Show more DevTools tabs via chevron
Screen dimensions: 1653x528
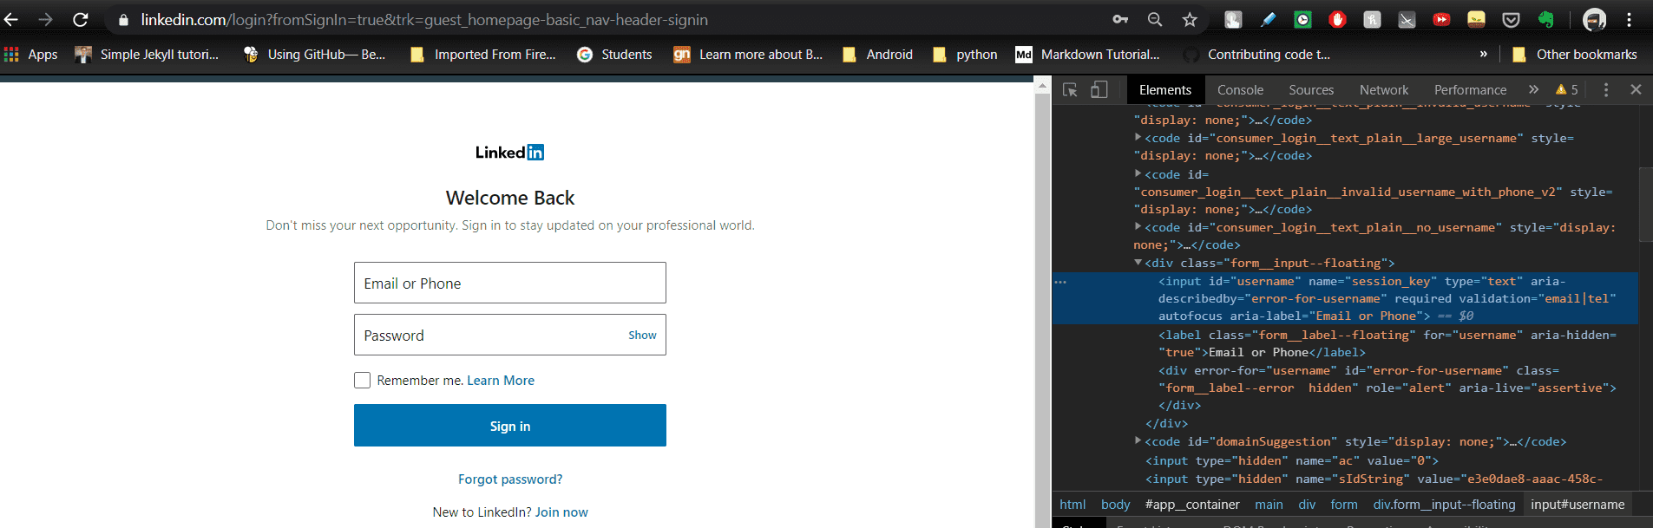(x=1533, y=89)
